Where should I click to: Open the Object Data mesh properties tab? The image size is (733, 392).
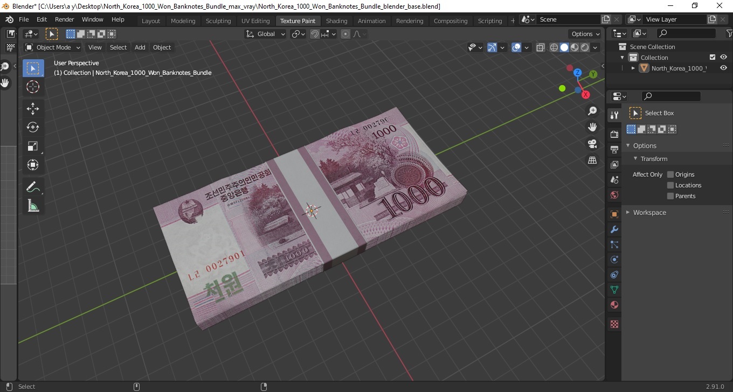click(x=614, y=290)
